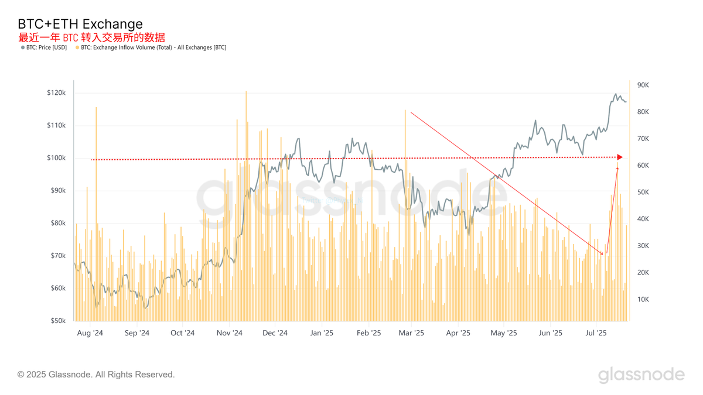
Task: Select the Apr '25 date label
Action: pyautogui.click(x=458, y=333)
